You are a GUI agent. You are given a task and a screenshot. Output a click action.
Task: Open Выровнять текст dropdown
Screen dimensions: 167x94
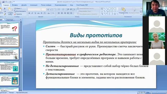(x=85, y=11)
